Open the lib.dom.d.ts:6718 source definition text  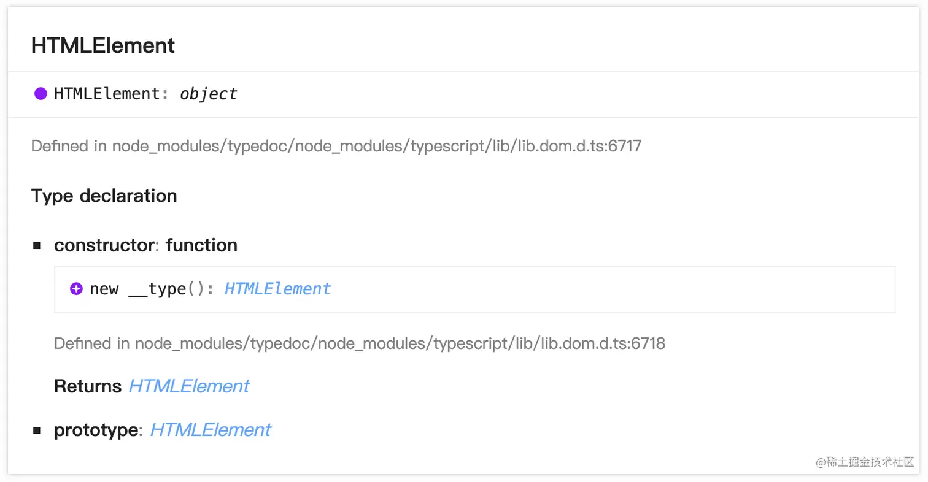pos(360,343)
